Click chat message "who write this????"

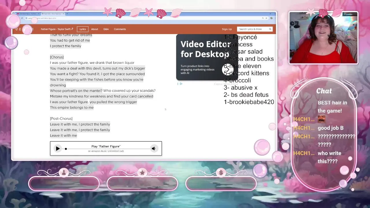click(x=330, y=157)
